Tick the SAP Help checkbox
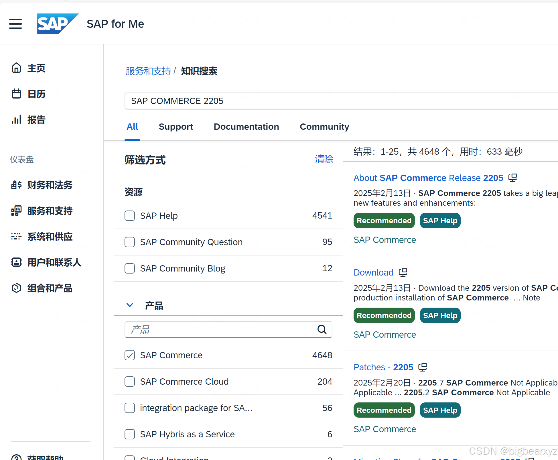 (130, 216)
